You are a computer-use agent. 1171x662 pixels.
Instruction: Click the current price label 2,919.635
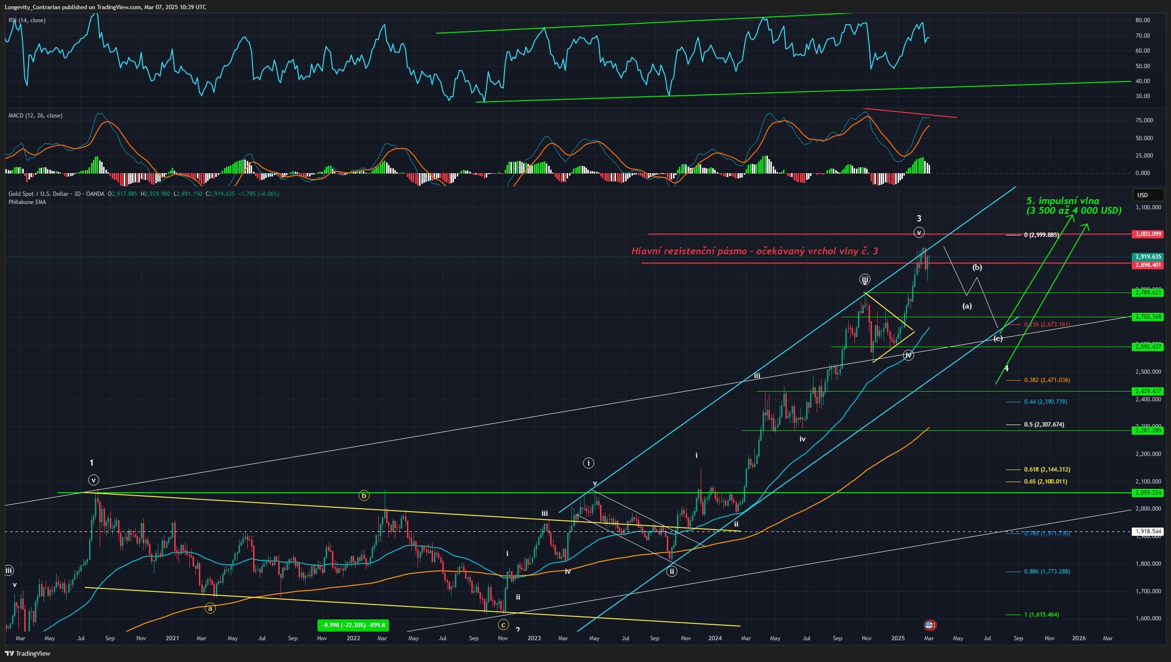(x=1148, y=257)
